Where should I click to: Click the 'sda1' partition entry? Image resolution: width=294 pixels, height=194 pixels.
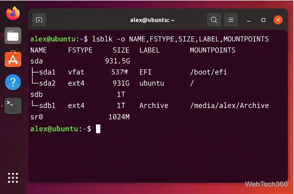pyautogui.click(x=47, y=72)
